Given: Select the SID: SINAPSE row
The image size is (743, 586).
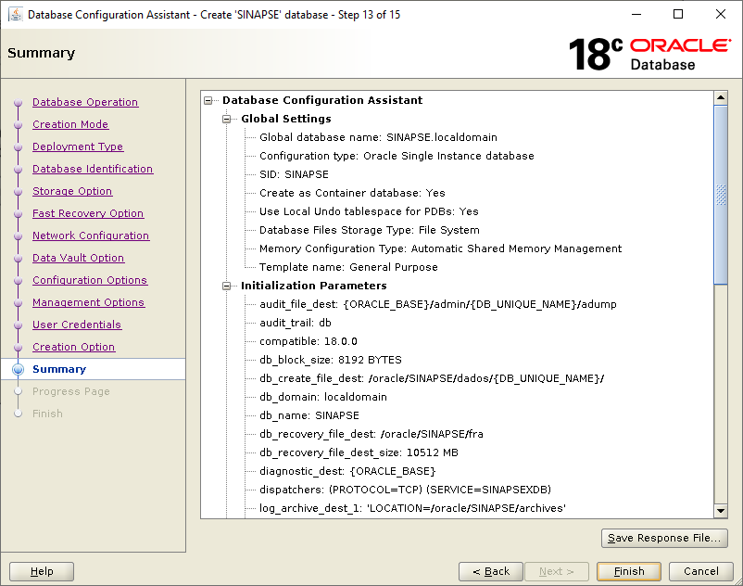Looking at the screenshot, I should pos(294,174).
